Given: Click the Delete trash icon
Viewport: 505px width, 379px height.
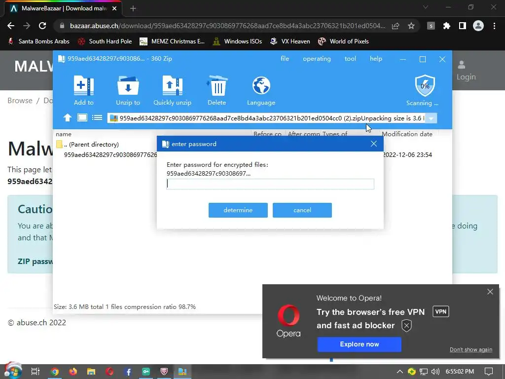Looking at the screenshot, I should pos(217,90).
